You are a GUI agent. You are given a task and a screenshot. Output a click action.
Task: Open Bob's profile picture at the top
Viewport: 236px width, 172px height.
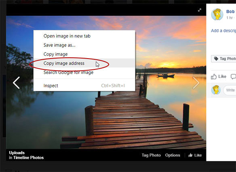coord(217,15)
